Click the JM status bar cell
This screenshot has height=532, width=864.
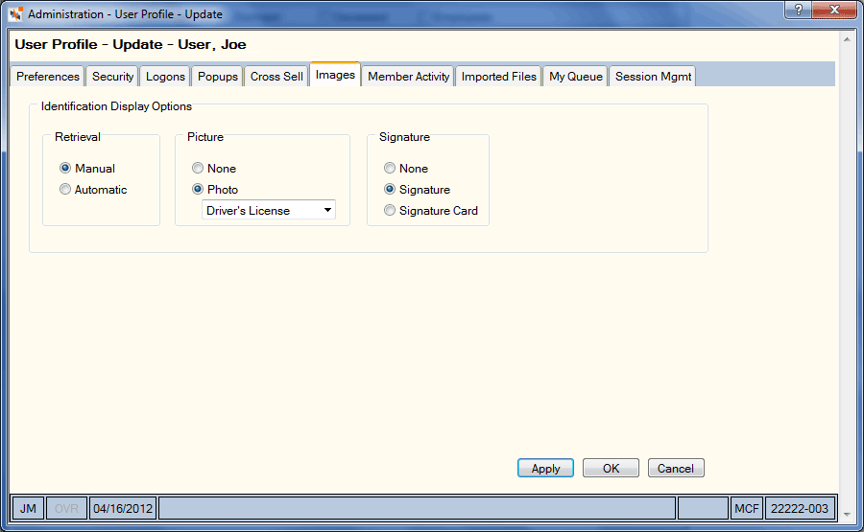pyautogui.click(x=28, y=508)
